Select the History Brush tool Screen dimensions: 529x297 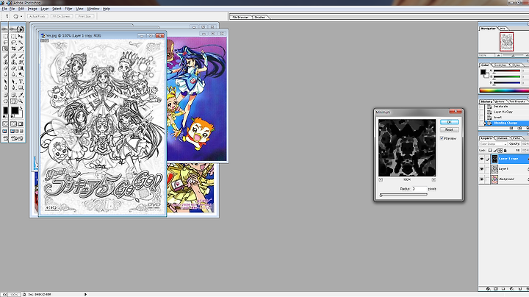(x=21, y=62)
